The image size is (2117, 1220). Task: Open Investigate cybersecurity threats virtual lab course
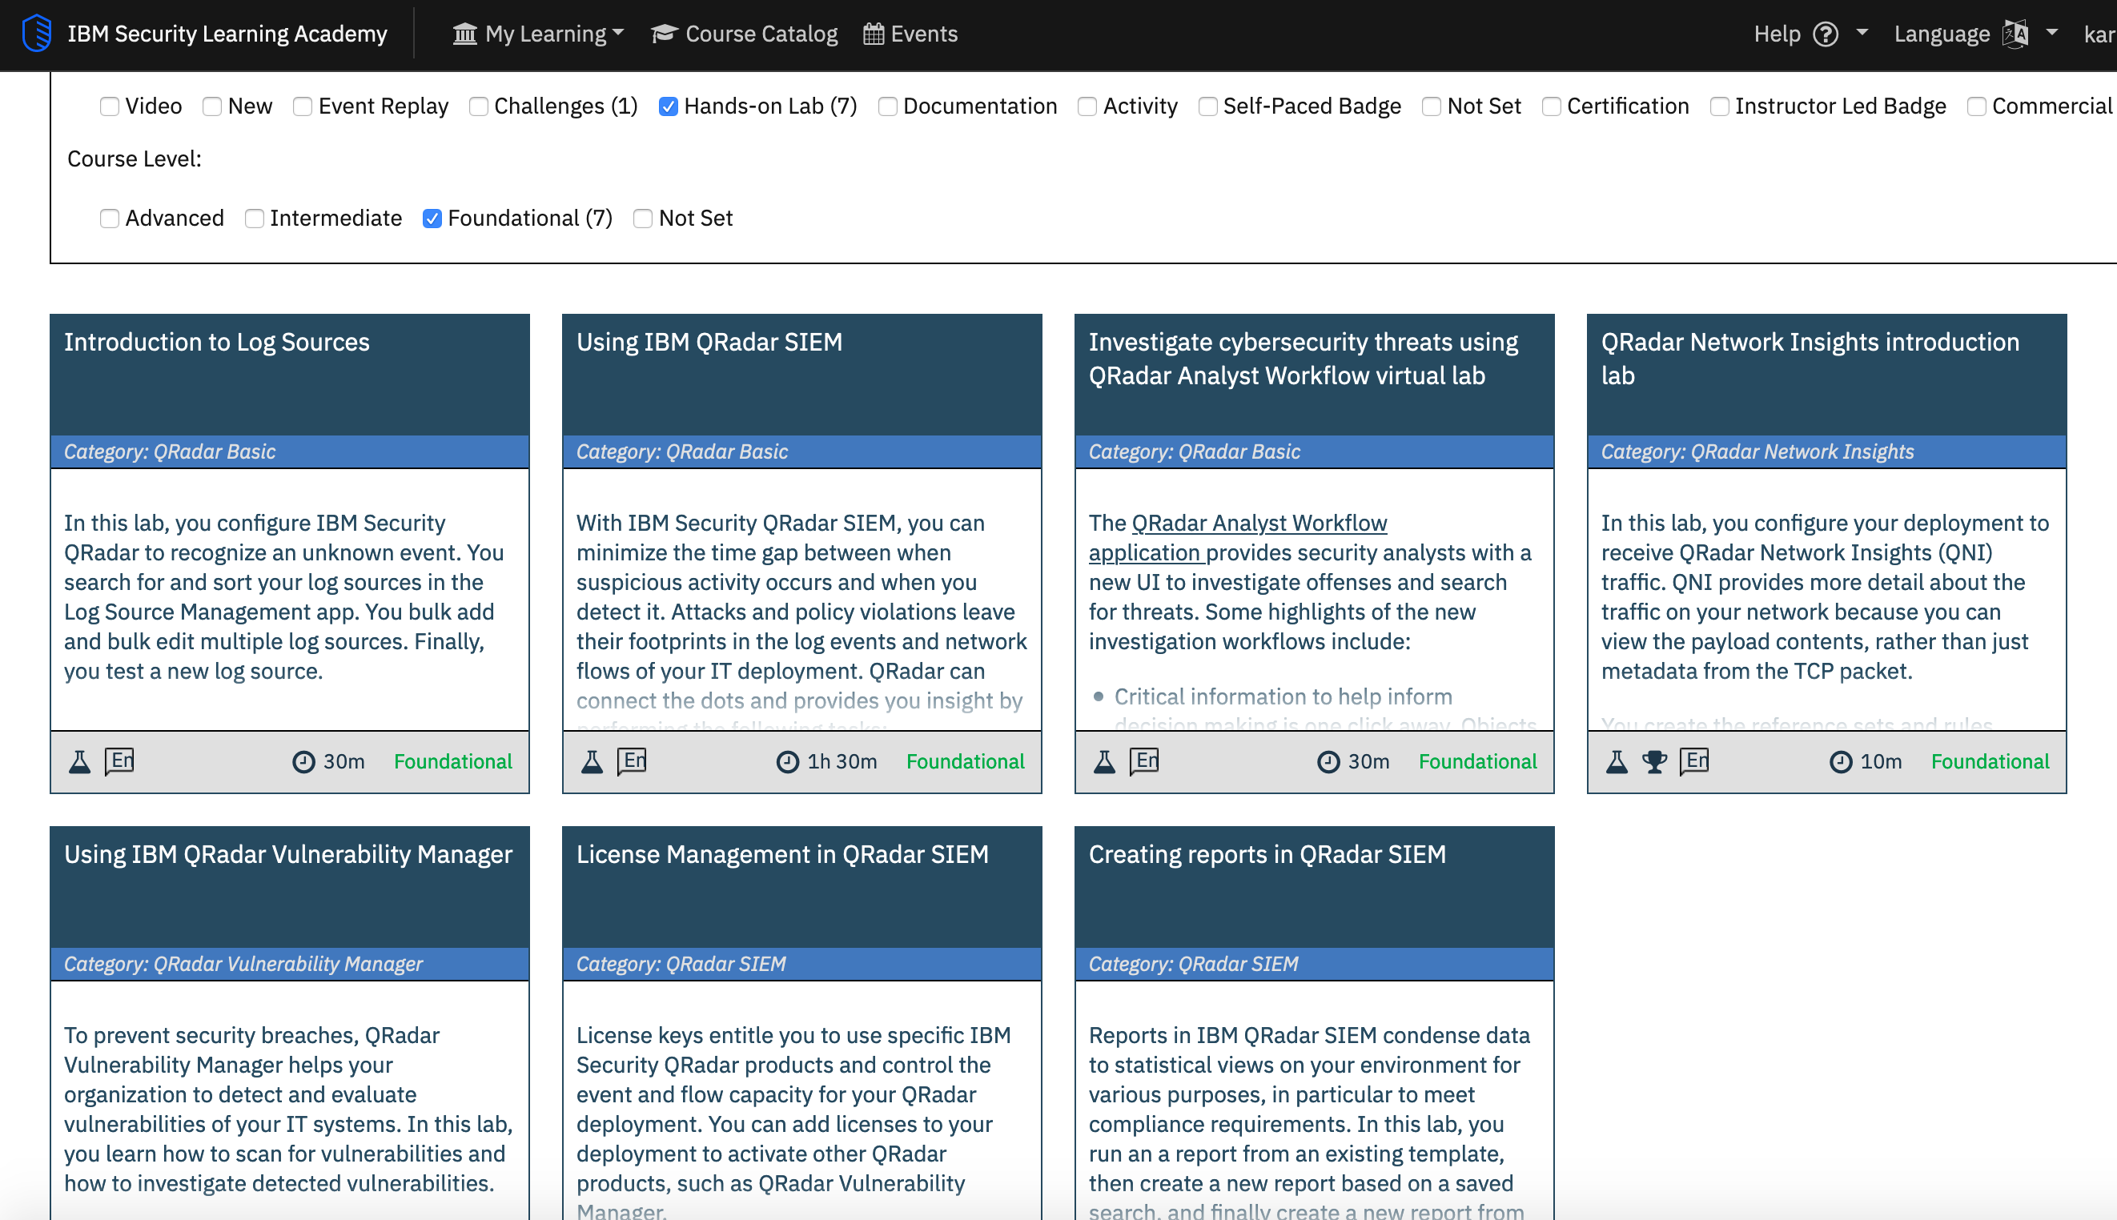(x=1304, y=359)
